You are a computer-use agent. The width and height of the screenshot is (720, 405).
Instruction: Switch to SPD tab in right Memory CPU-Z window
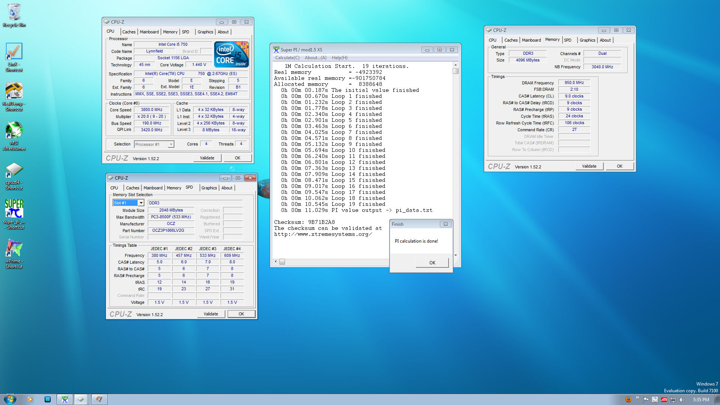coord(568,40)
